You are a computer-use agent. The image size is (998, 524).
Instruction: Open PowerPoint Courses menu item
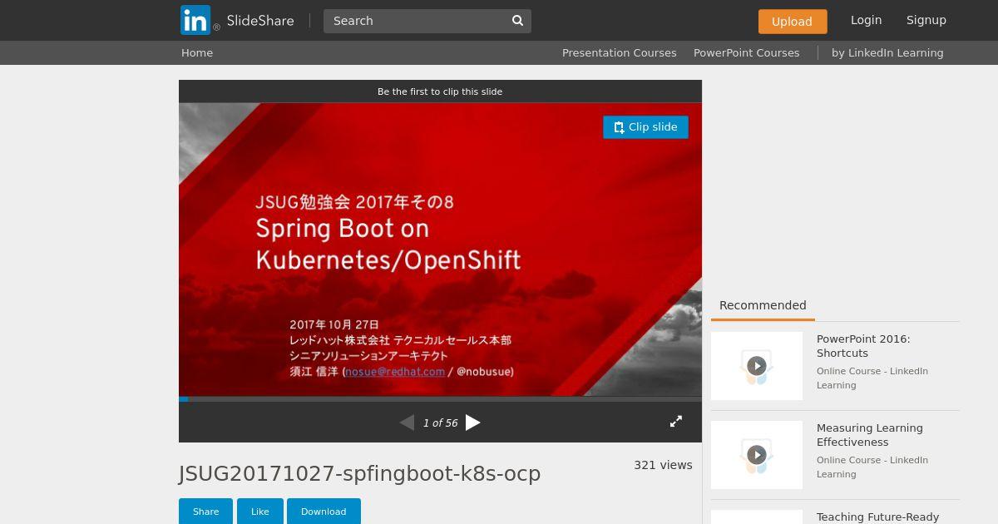pyautogui.click(x=747, y=52)
